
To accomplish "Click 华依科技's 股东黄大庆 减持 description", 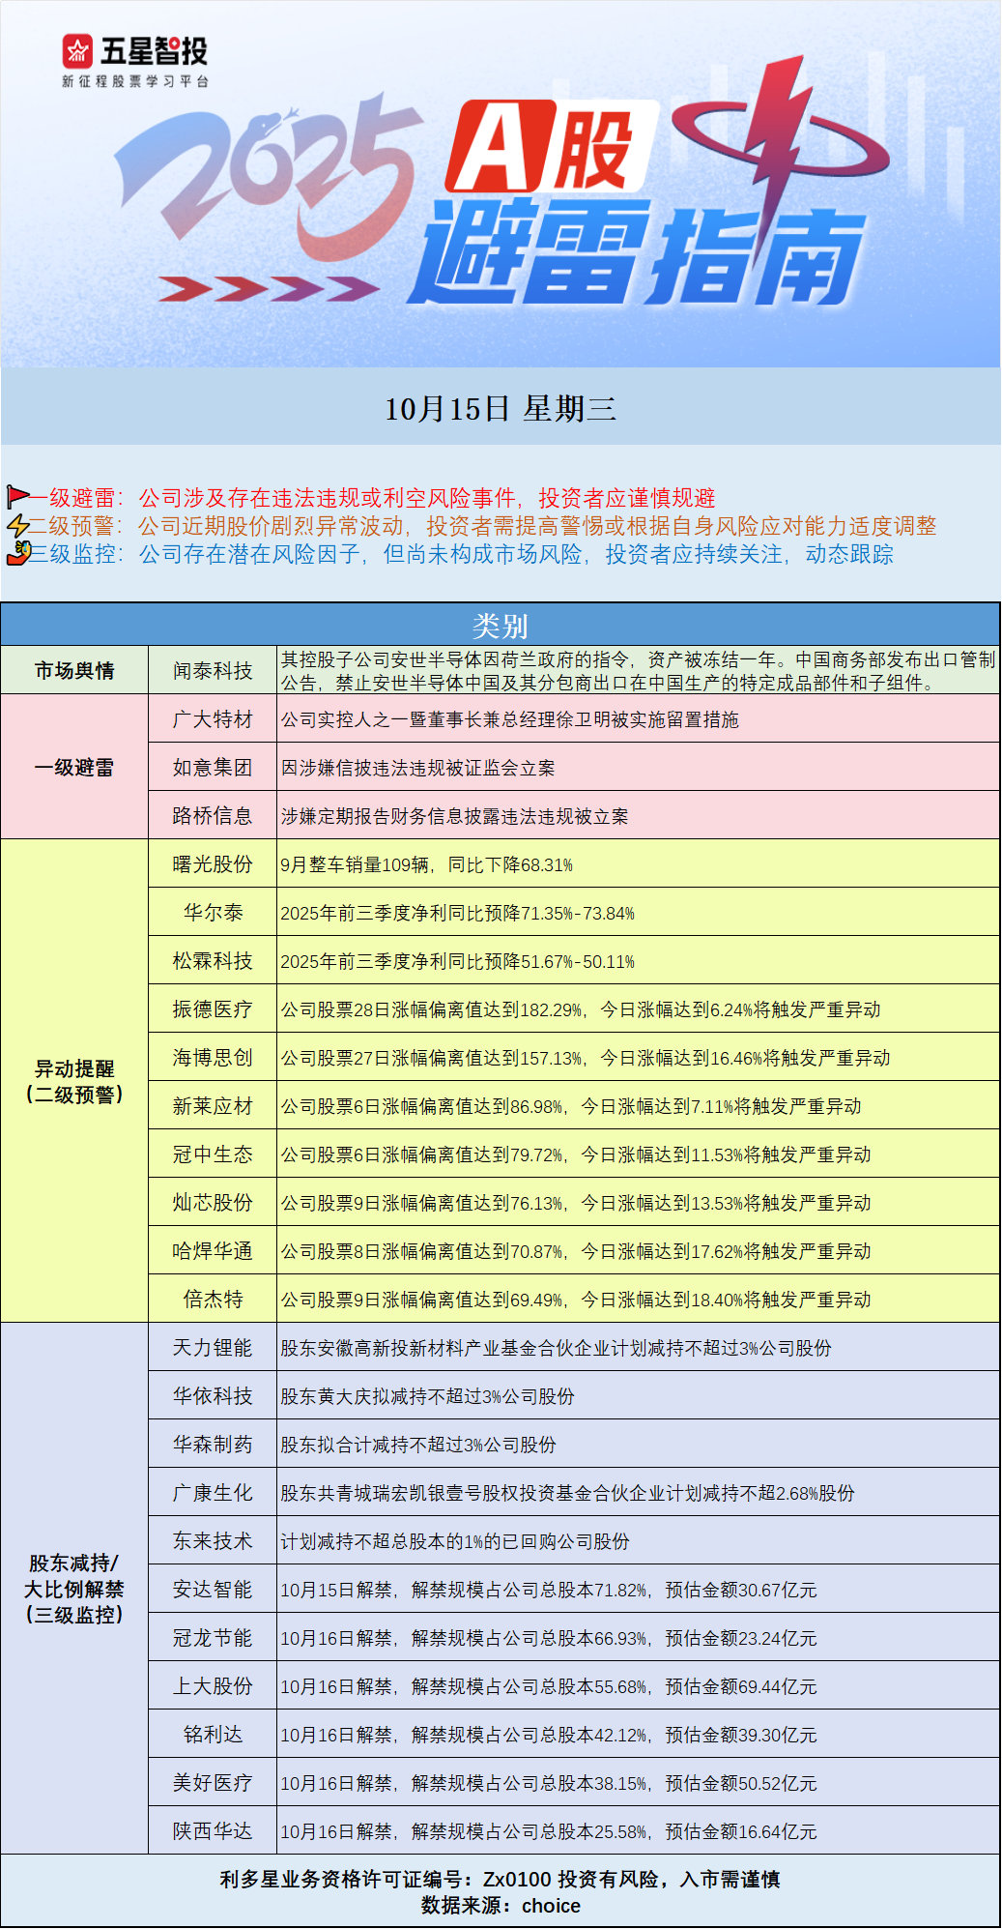I will [427, 1397].
